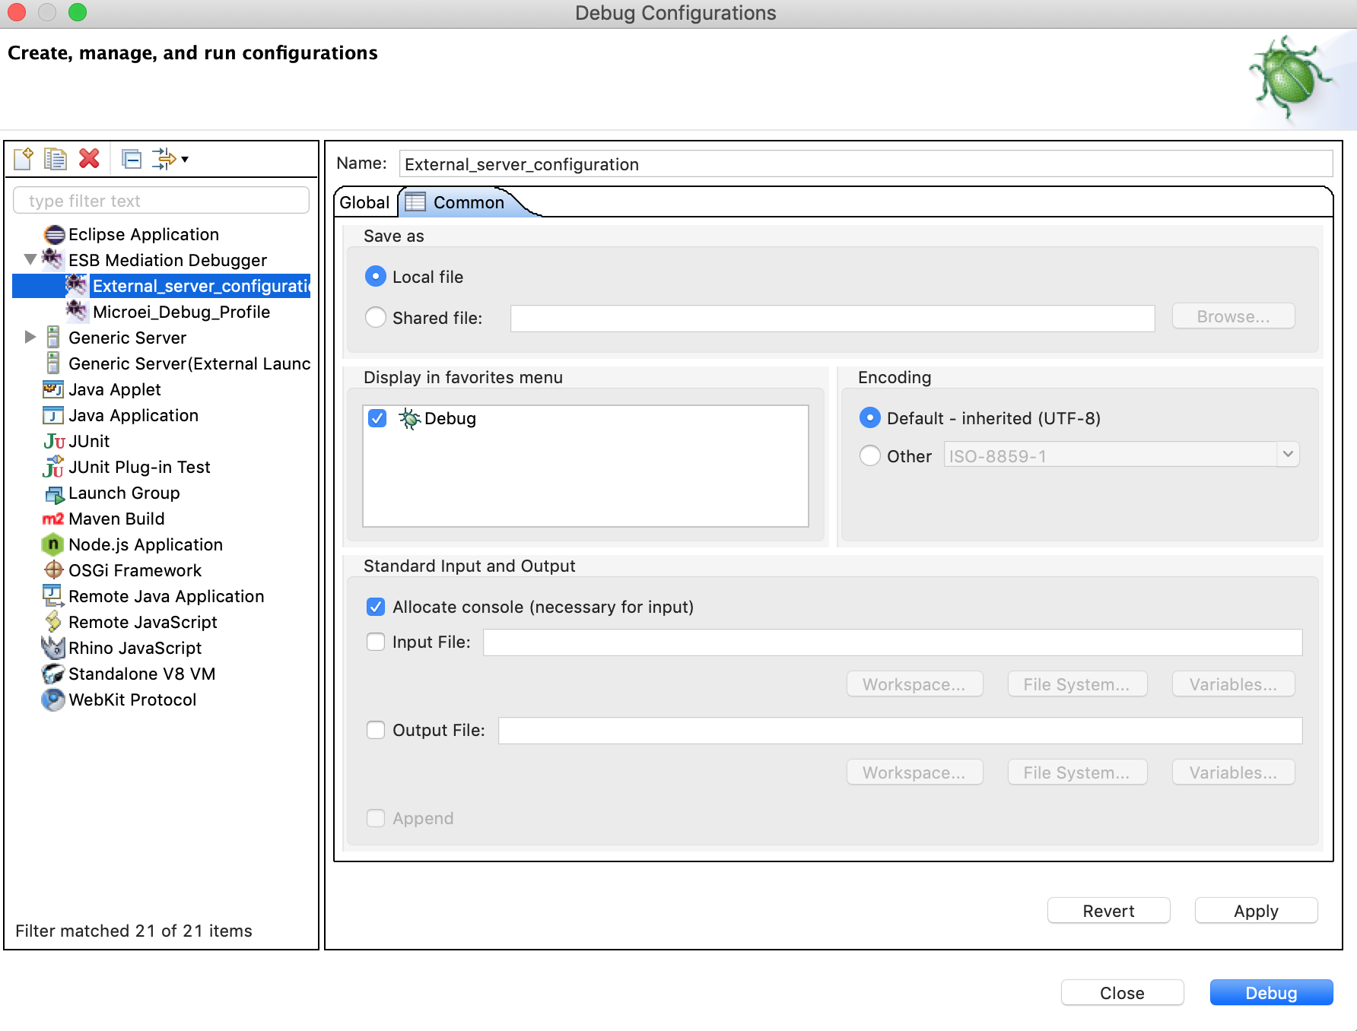Enable the Input File checkbox
Viewport: 1357px width, 1031px height.
(x=376, y=642)
